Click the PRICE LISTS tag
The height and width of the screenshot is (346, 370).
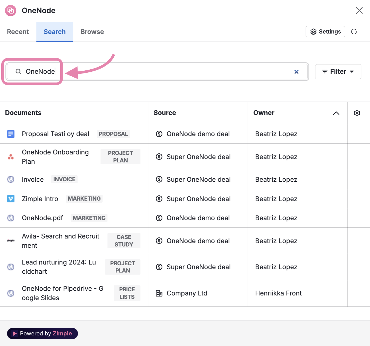tap(127, 293)
